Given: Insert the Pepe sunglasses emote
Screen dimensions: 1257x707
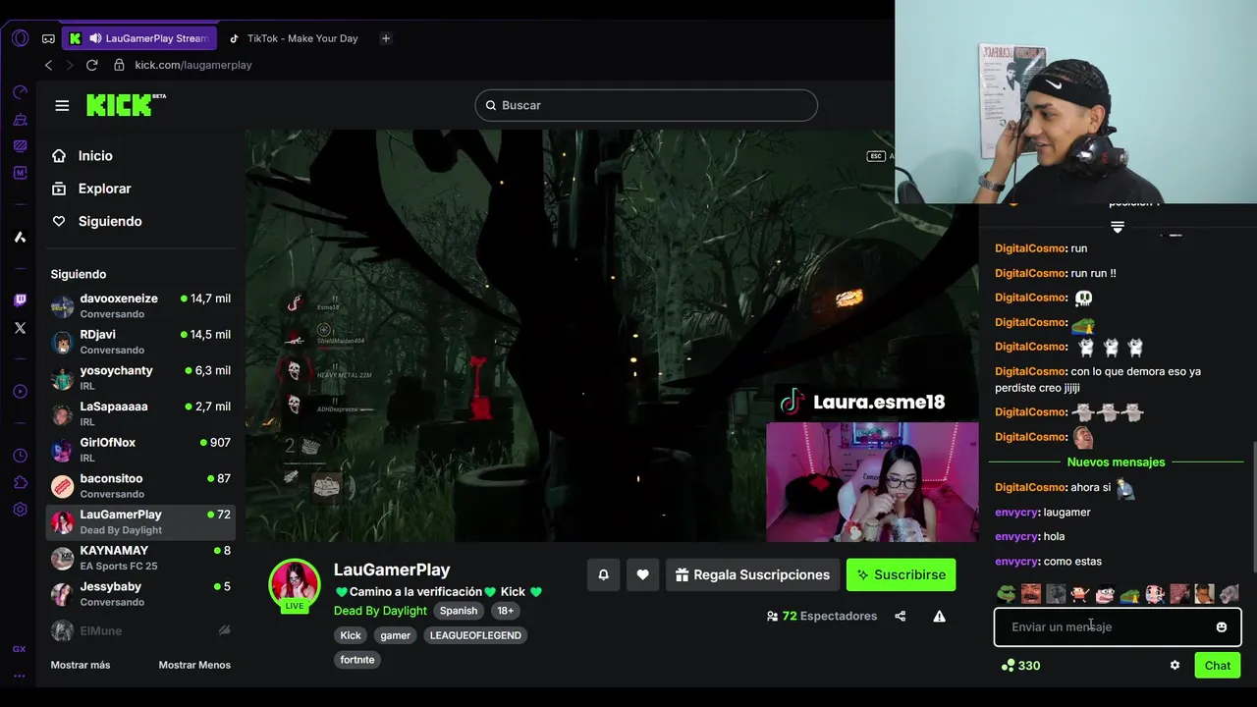Looking at the screenshot, I should point(1006,593).
